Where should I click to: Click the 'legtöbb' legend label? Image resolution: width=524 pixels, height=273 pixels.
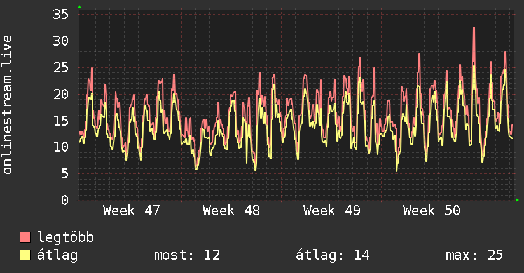(x=65, y=237)
